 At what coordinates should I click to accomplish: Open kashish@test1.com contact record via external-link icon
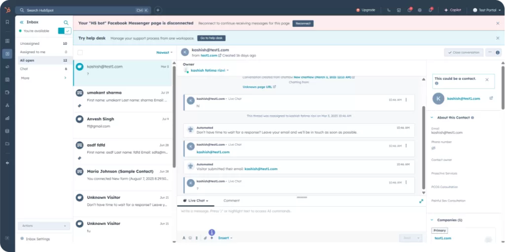[x=491, y=98]
